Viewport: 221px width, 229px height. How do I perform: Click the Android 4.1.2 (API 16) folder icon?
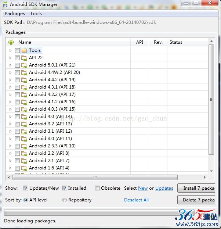[x=24, y=102]
